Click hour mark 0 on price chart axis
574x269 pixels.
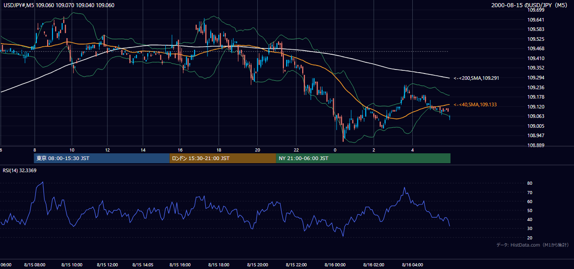pyautogui.click(x=335, y=149)
